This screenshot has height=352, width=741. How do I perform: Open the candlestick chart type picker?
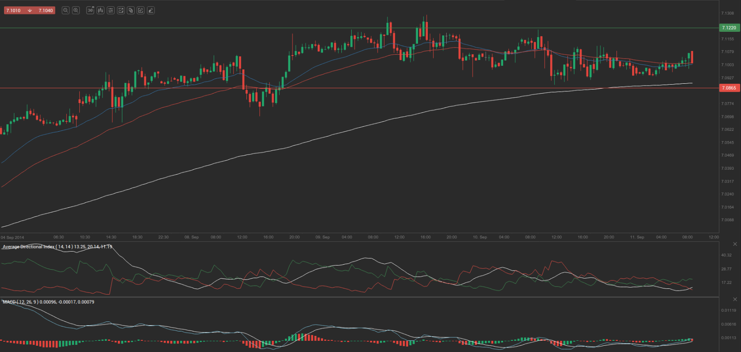point(100,10)
